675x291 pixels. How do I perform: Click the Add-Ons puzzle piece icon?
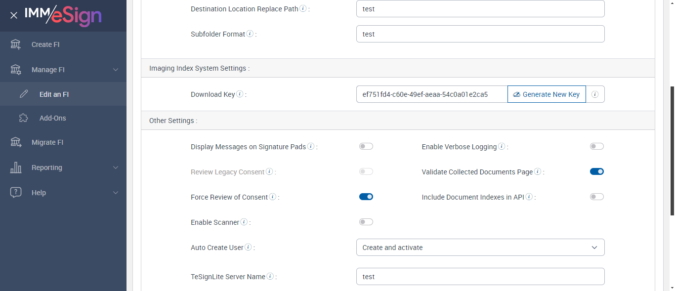click(x=24, y=118)
